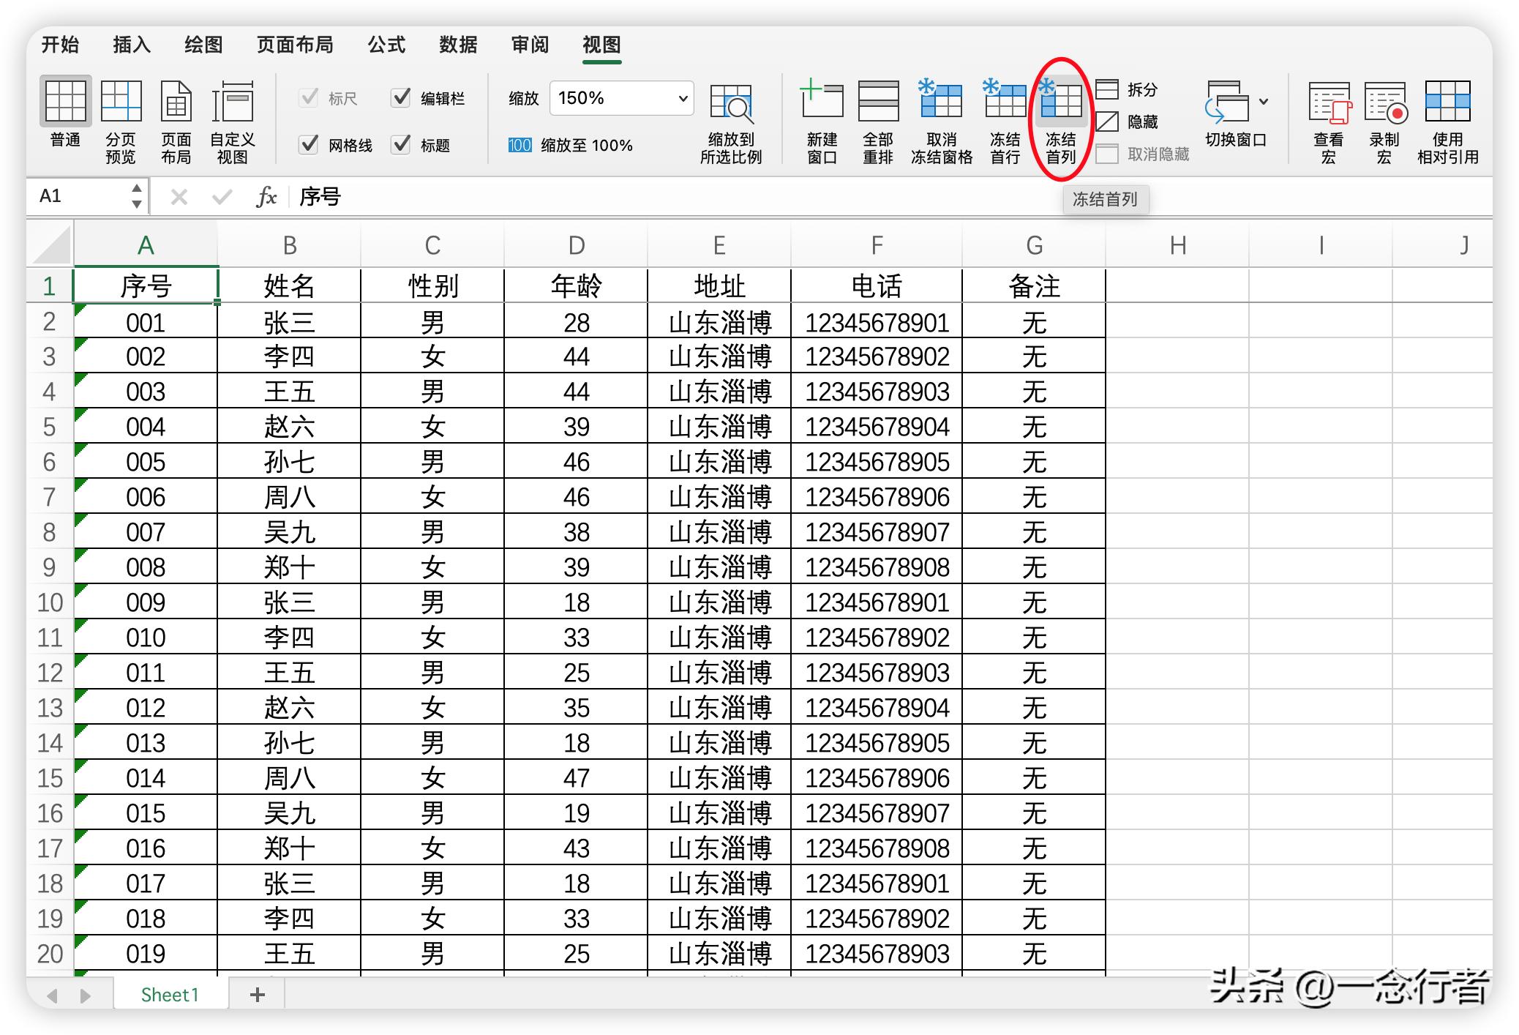Switch to the Data (数据) ribbon tab
Viewport: 1519px width, 1035px height.
tap(458, 45)
